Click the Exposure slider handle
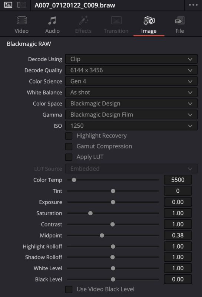The image size is (202, 297). tap(113, 202)
